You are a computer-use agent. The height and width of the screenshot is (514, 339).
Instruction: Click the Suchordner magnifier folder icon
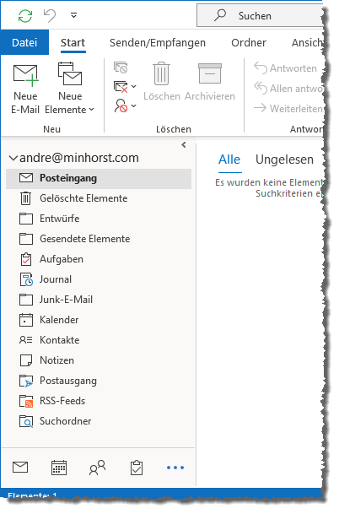(x=26, y=422)
